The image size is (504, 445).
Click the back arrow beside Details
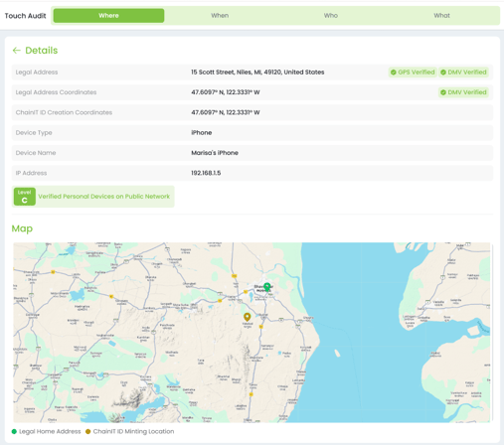(x=16, y=51)
